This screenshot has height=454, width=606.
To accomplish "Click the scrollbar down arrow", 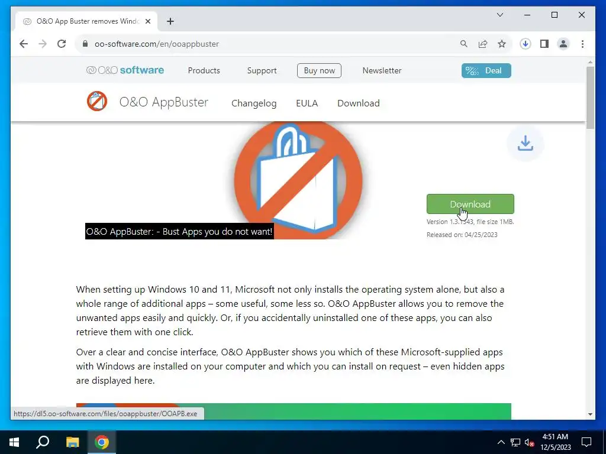I will (590, 414).
